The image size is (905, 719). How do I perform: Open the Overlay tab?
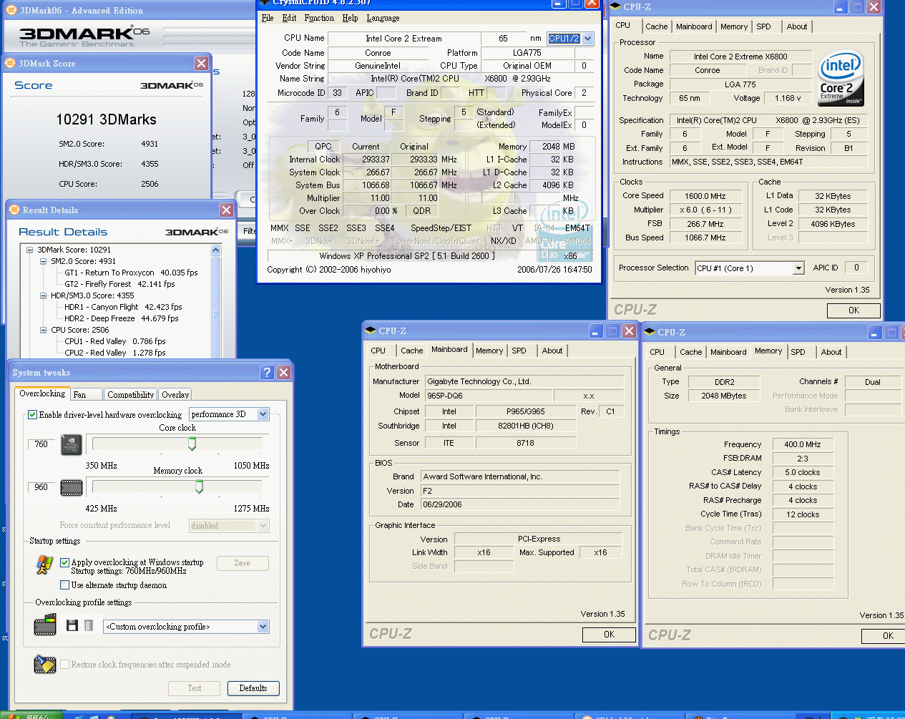tap(175, 394)
